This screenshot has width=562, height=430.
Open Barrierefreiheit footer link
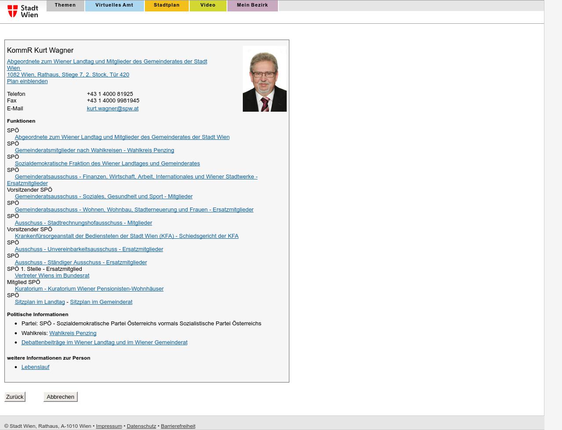coord(178,426)
